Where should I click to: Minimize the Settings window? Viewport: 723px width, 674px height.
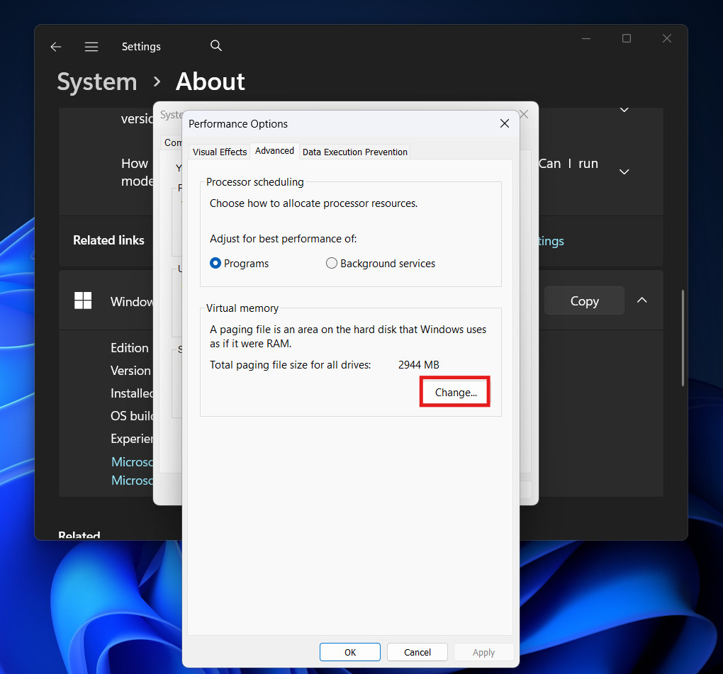[586, 39]
